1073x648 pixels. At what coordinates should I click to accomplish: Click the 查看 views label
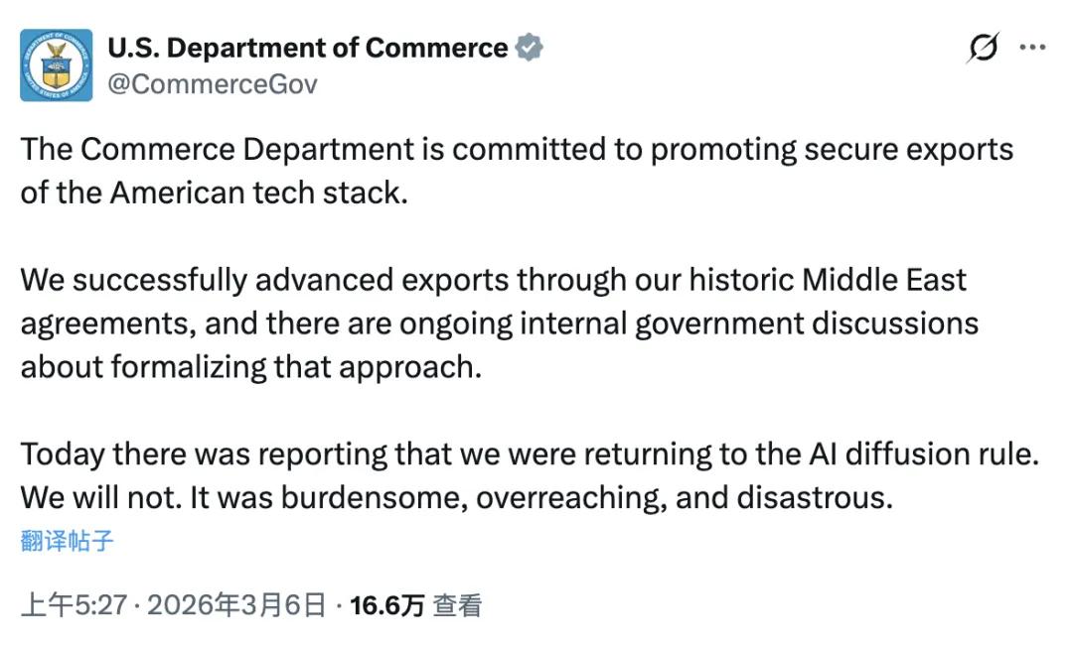coord(458,605)
